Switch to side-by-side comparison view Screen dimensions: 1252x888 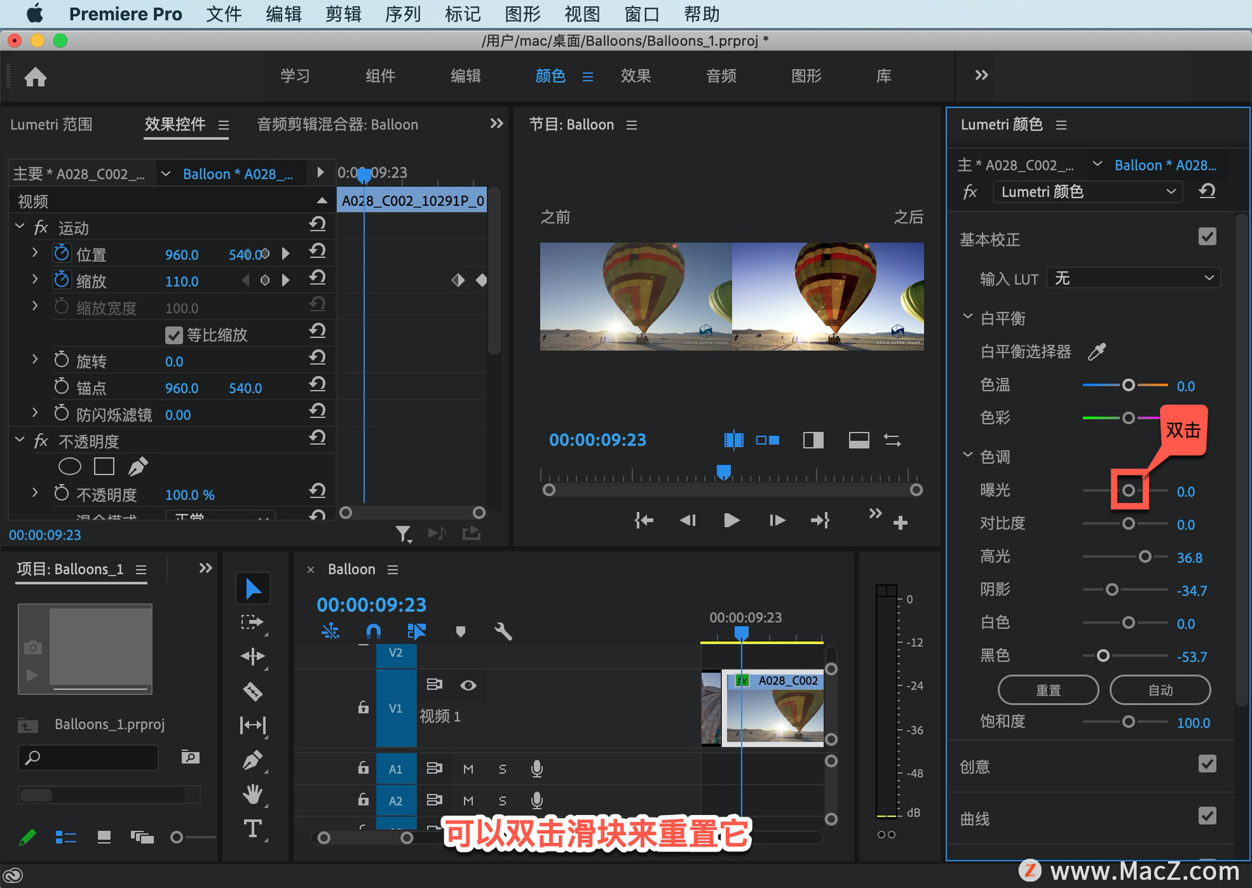coord(768,440)
